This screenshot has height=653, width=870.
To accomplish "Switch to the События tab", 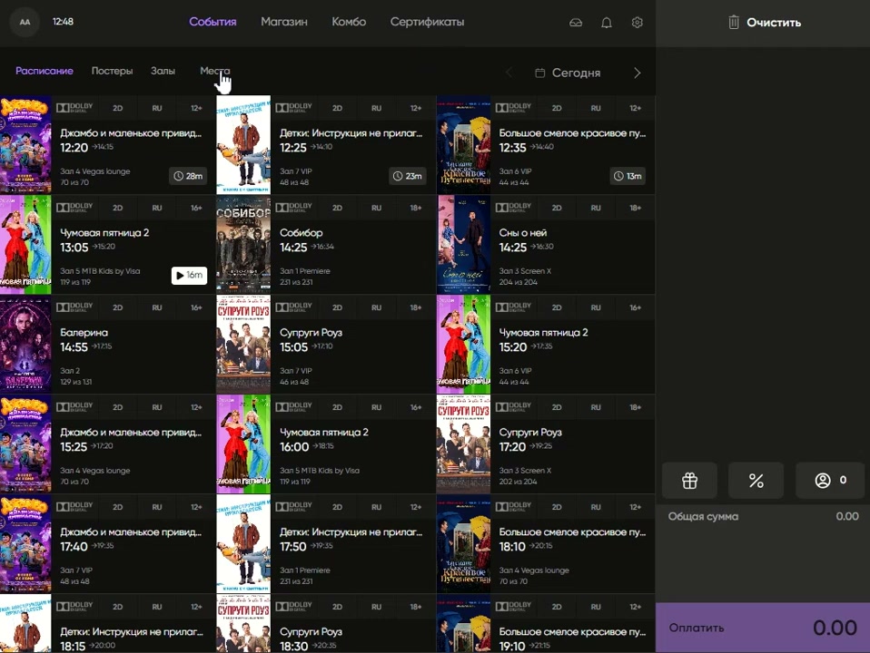I will point(213,22).
